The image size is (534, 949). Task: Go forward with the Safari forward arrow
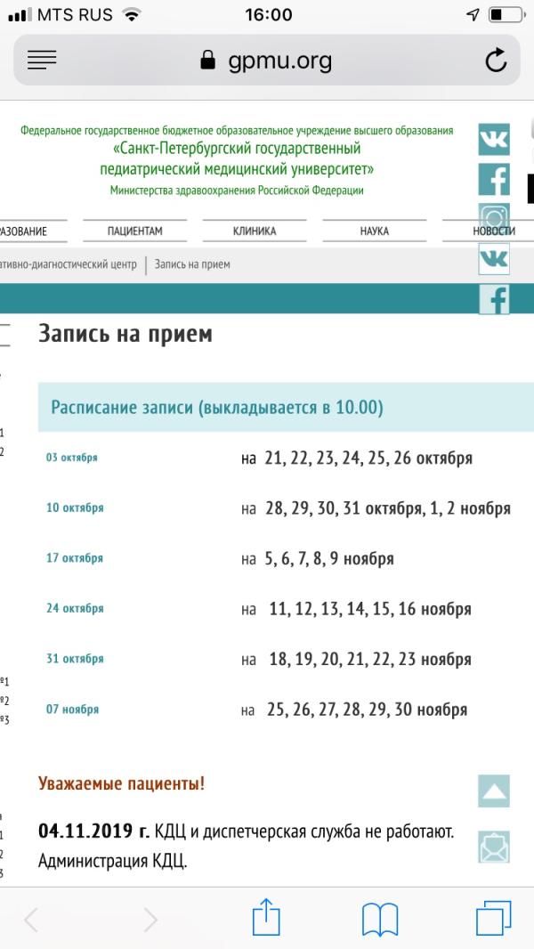pyautogui.click(x=150, y=920)
